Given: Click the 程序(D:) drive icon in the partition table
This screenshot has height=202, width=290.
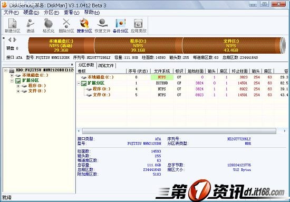Looking at the screenshot, I should (x=89, y=89).
